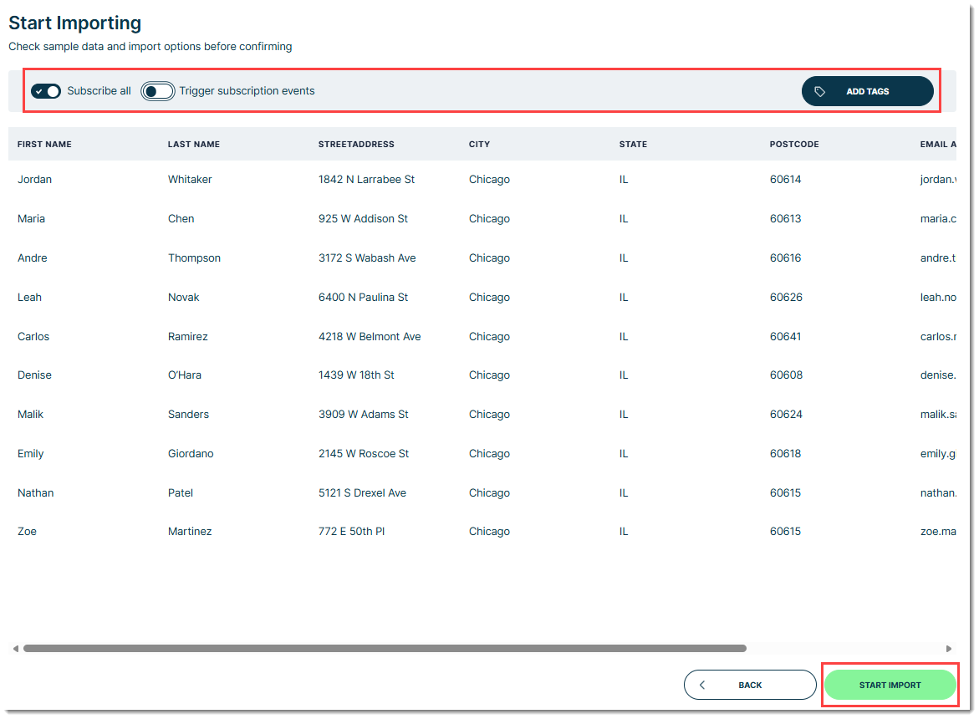The height and width of the screenshot is (719, 979).
Task: Select the City column header
Action: pos(479,144)
